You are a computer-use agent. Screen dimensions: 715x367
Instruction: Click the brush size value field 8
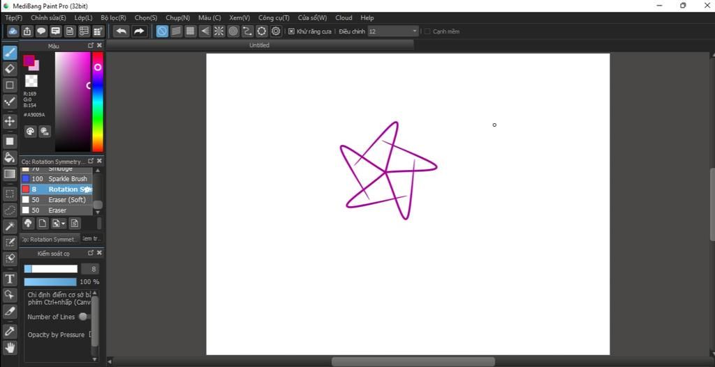click(90, 269)
